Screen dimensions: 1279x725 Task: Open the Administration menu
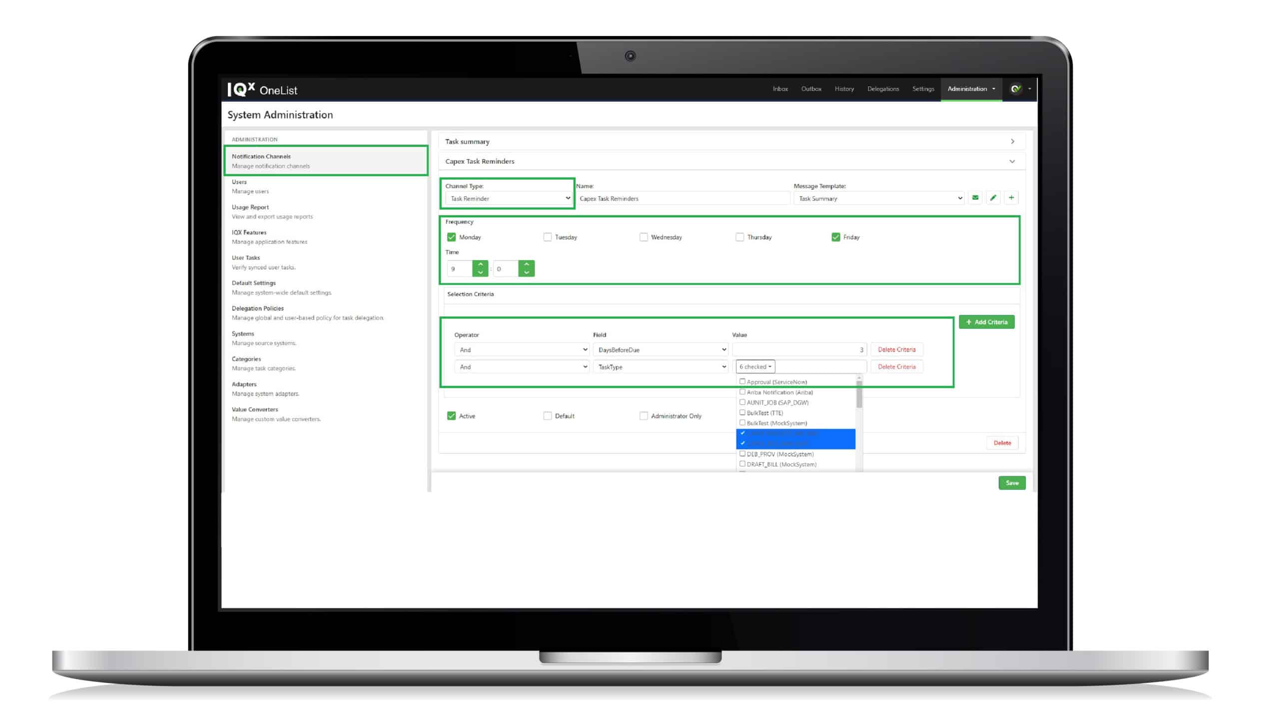pos(970,89)
